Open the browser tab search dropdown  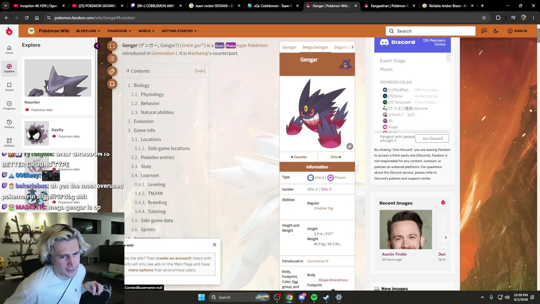click(x=6, y=6)
